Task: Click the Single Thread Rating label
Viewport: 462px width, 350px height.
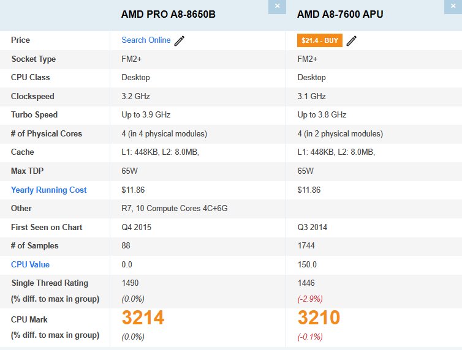Action: click(x=50, y=283)
